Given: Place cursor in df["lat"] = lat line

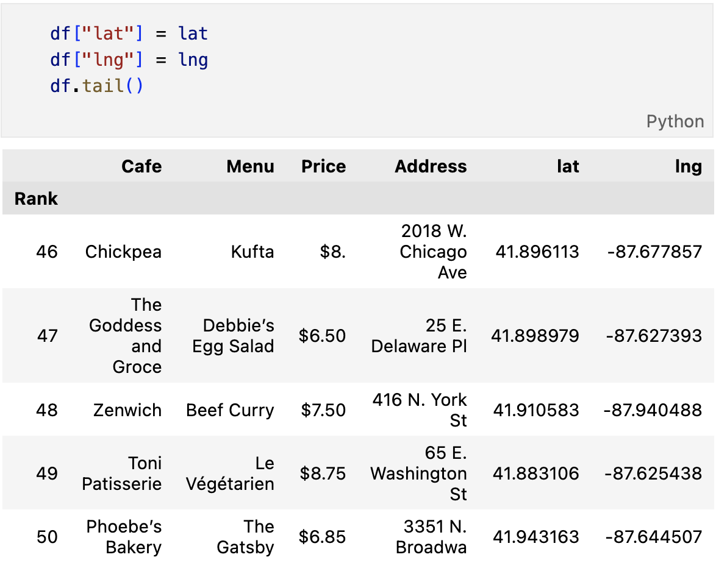Looking at the screenshot, I should (x=129, y=33).
